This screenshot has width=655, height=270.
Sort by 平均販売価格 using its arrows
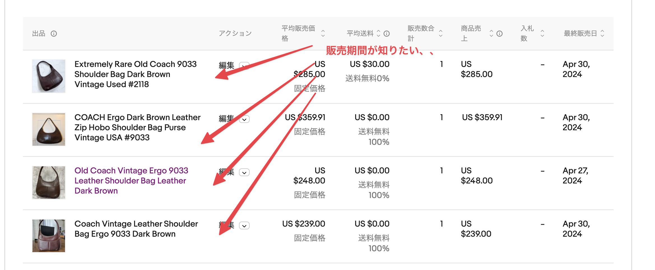tap(323, 33)
